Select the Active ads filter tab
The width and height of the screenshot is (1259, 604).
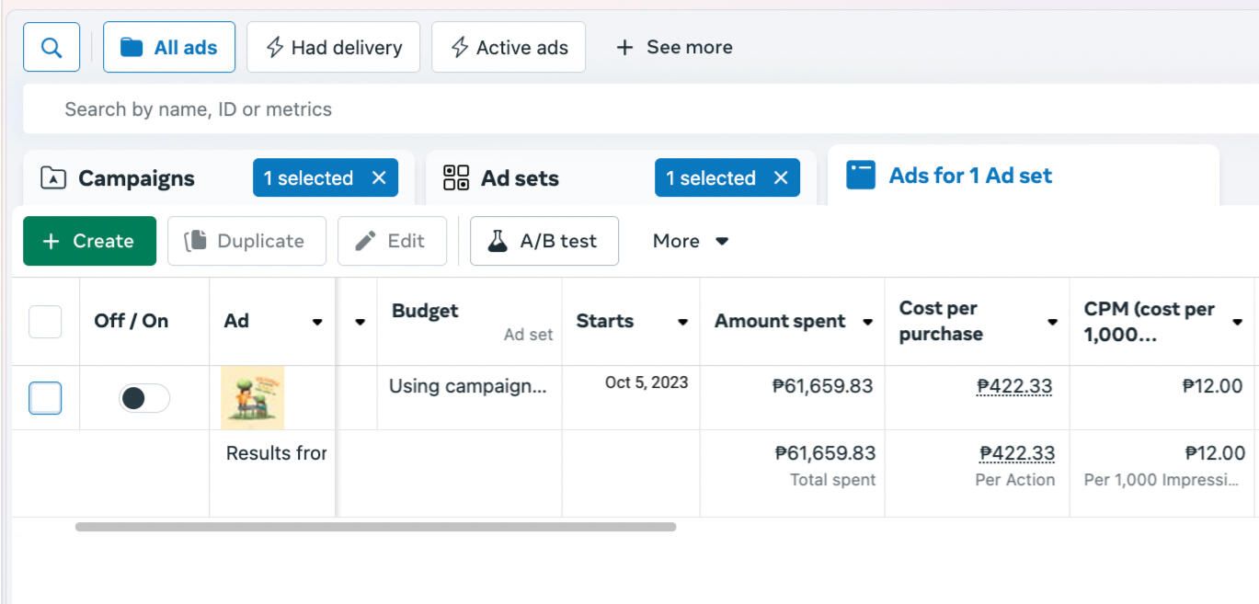pos(509,47)
